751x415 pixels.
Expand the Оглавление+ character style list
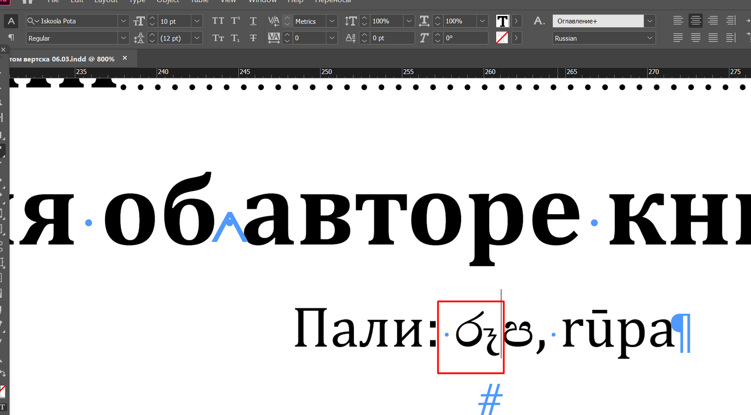649,21
